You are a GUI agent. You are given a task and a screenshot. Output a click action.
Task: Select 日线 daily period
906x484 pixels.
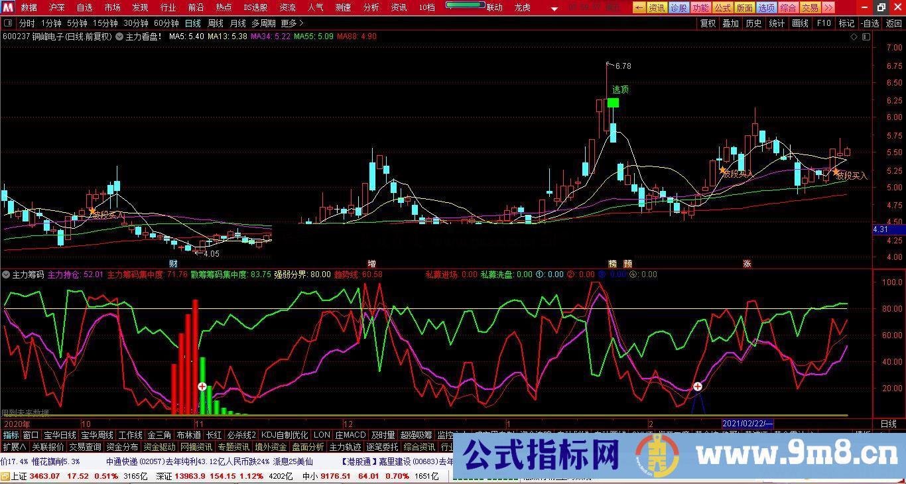pos(192,23)
